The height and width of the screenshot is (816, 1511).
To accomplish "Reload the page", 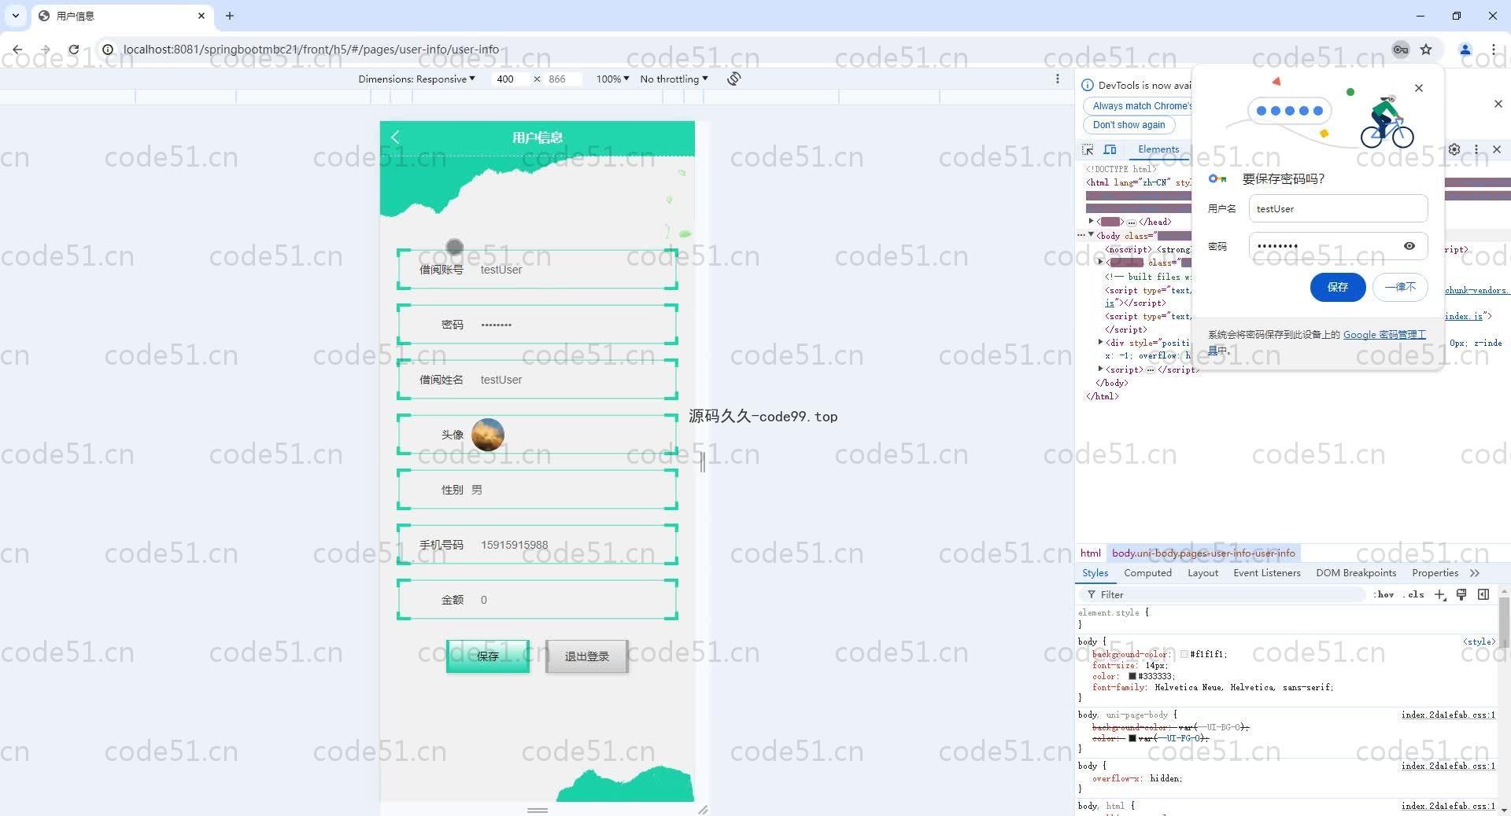I will tap(73, 50).
